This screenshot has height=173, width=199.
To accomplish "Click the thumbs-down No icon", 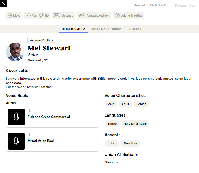I will point(41,16).
